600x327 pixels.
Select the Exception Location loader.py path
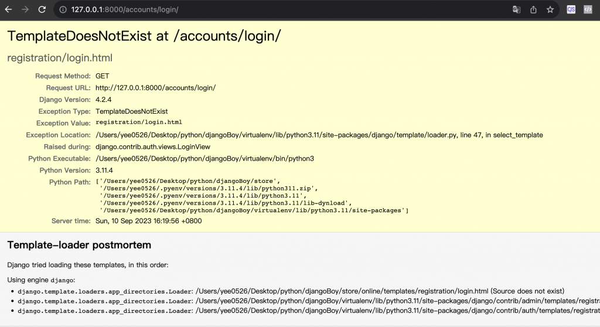pyautogui.click(x=319, y=135)
